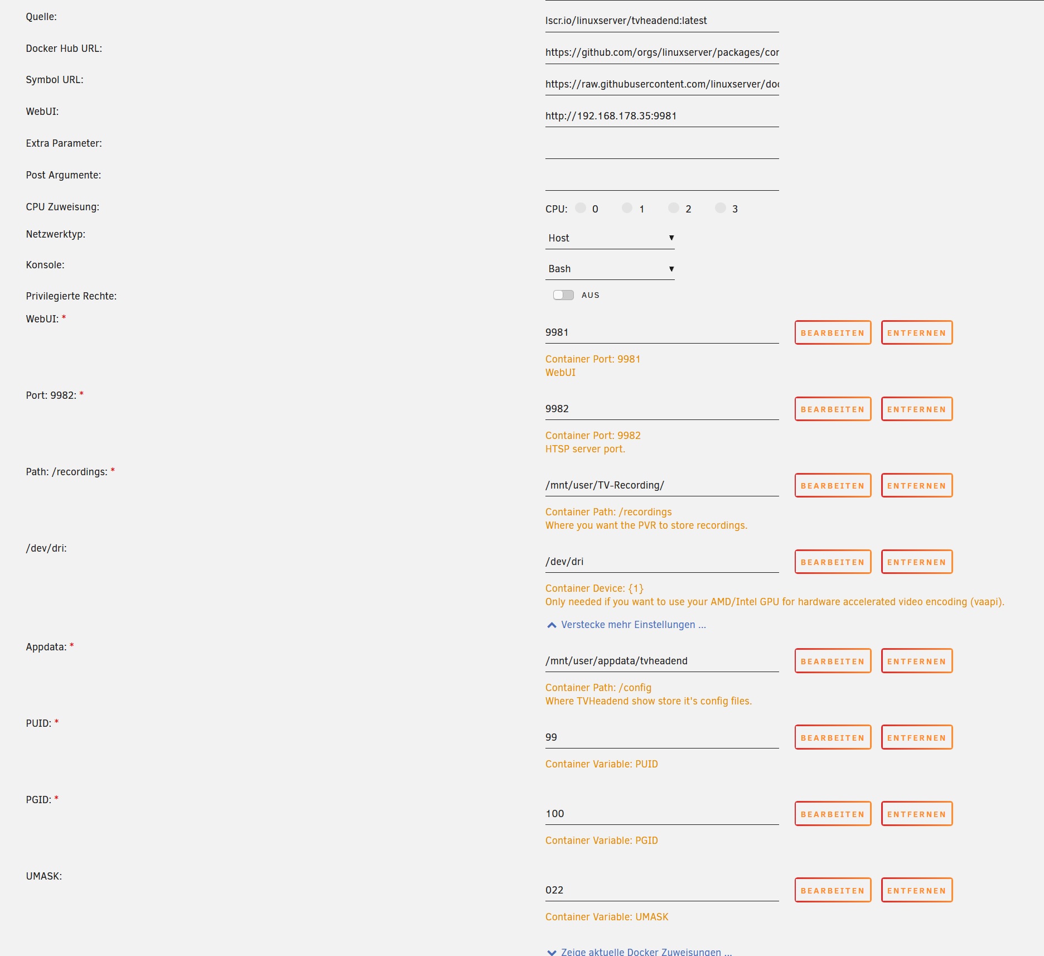1044x956 pixels.
Task: Focus the Quelle repository input field
Action: pos(662,21)
